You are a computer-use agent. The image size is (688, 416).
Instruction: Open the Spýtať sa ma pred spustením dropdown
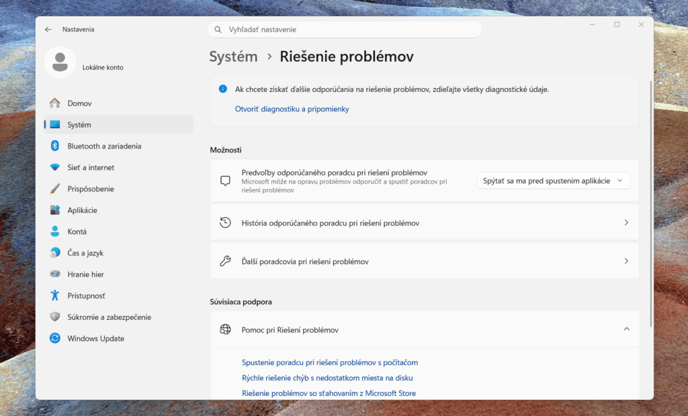click(x=554, y=181)
